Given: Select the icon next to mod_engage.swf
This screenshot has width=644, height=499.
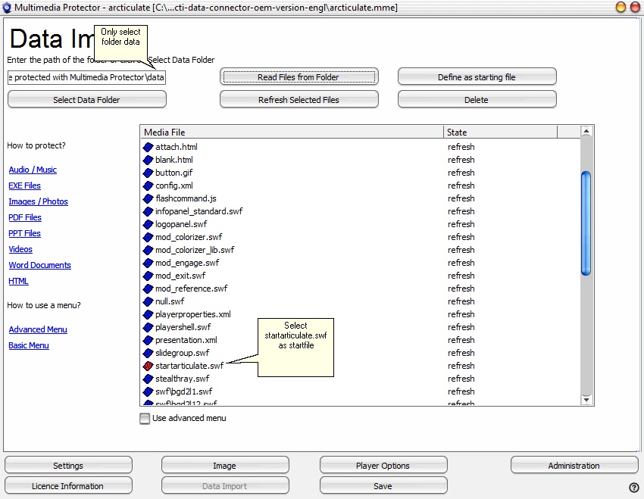Looking at the screenshot, I should pos(148,263).
